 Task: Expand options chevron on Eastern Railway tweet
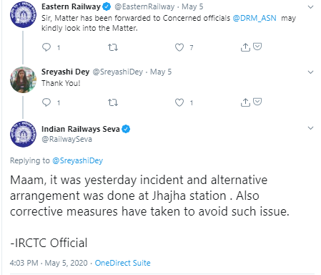click(310, 7)
